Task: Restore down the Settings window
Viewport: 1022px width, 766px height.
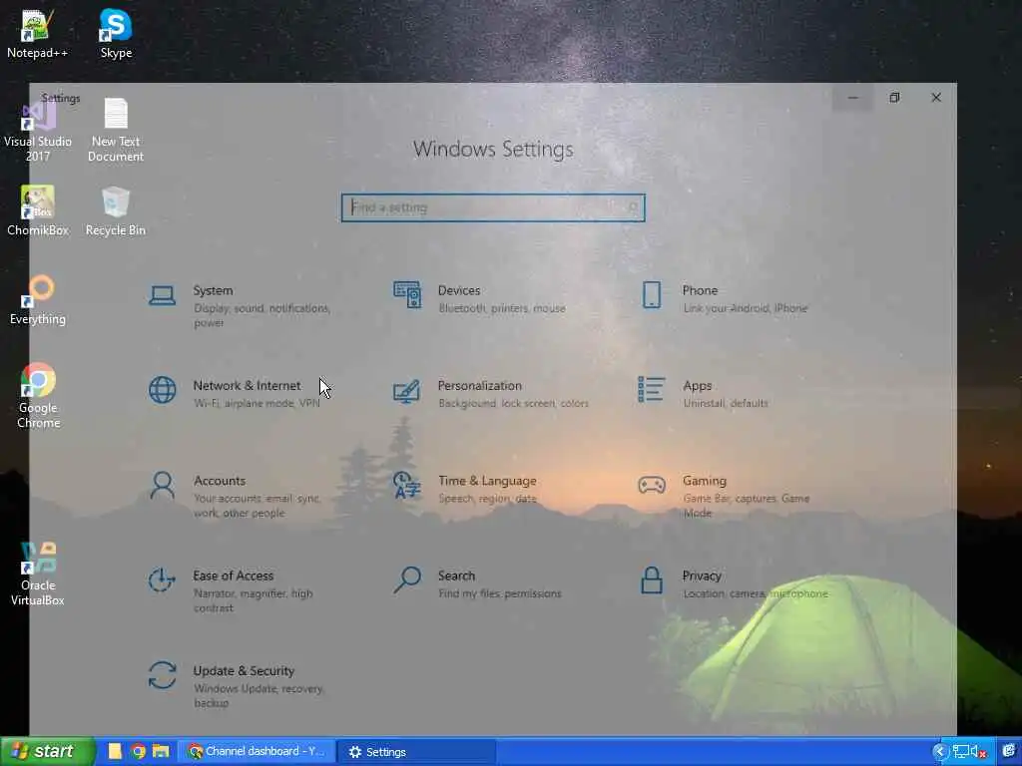Action: point(894,98)
